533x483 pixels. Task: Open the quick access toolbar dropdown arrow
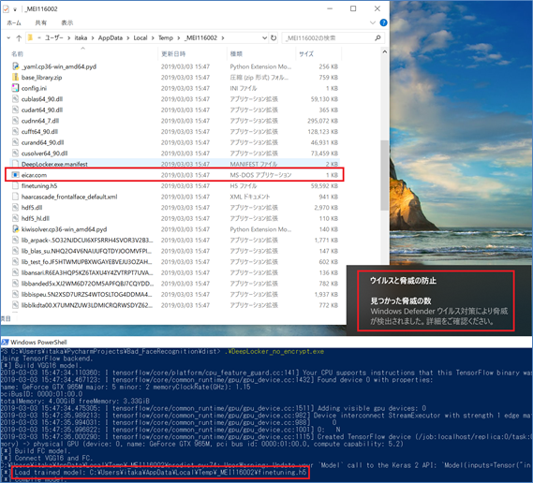click(x=15, y=9)
